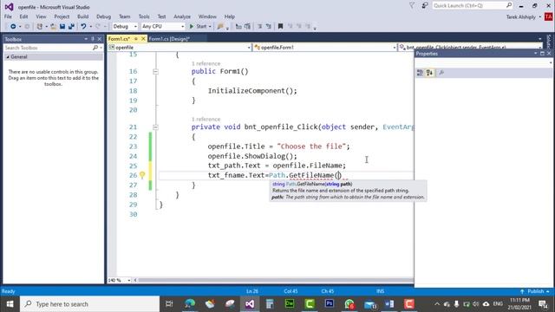Click the Save All toolbar icon
The height and width of the screenshot is (312, 555).
[71, 27]
